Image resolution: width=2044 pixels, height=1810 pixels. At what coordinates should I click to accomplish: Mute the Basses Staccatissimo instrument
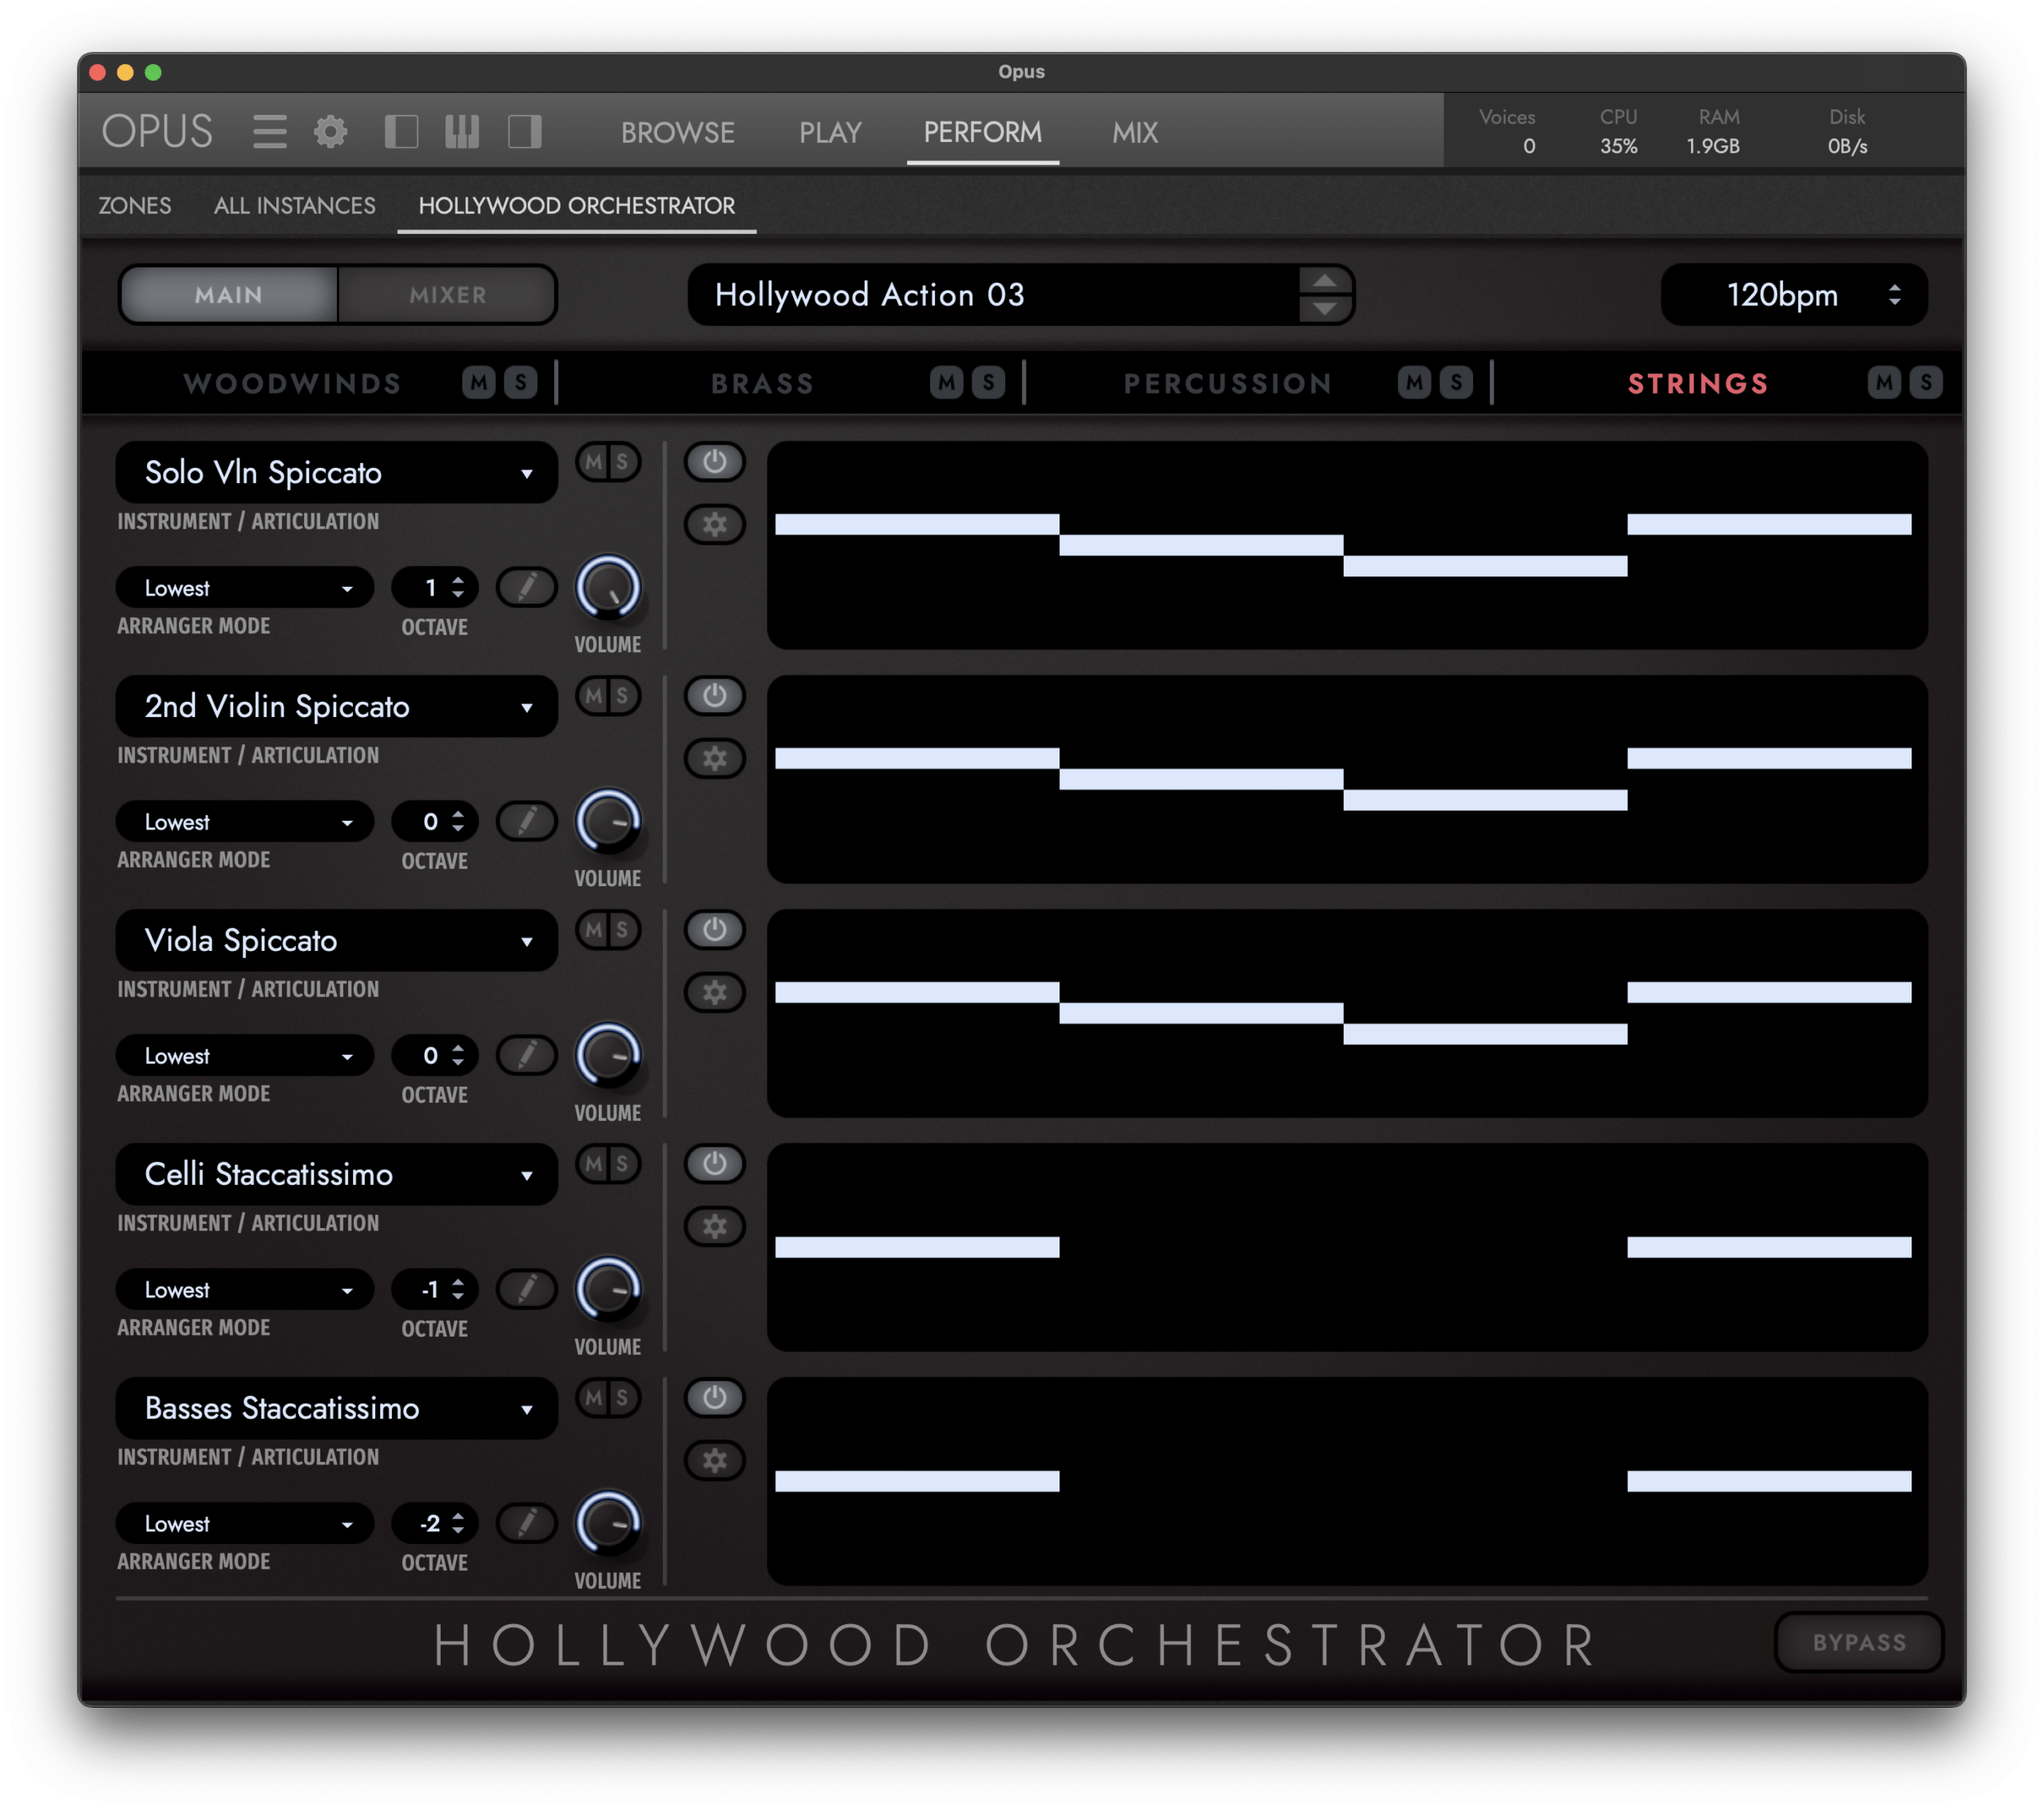pos(594,1398)
